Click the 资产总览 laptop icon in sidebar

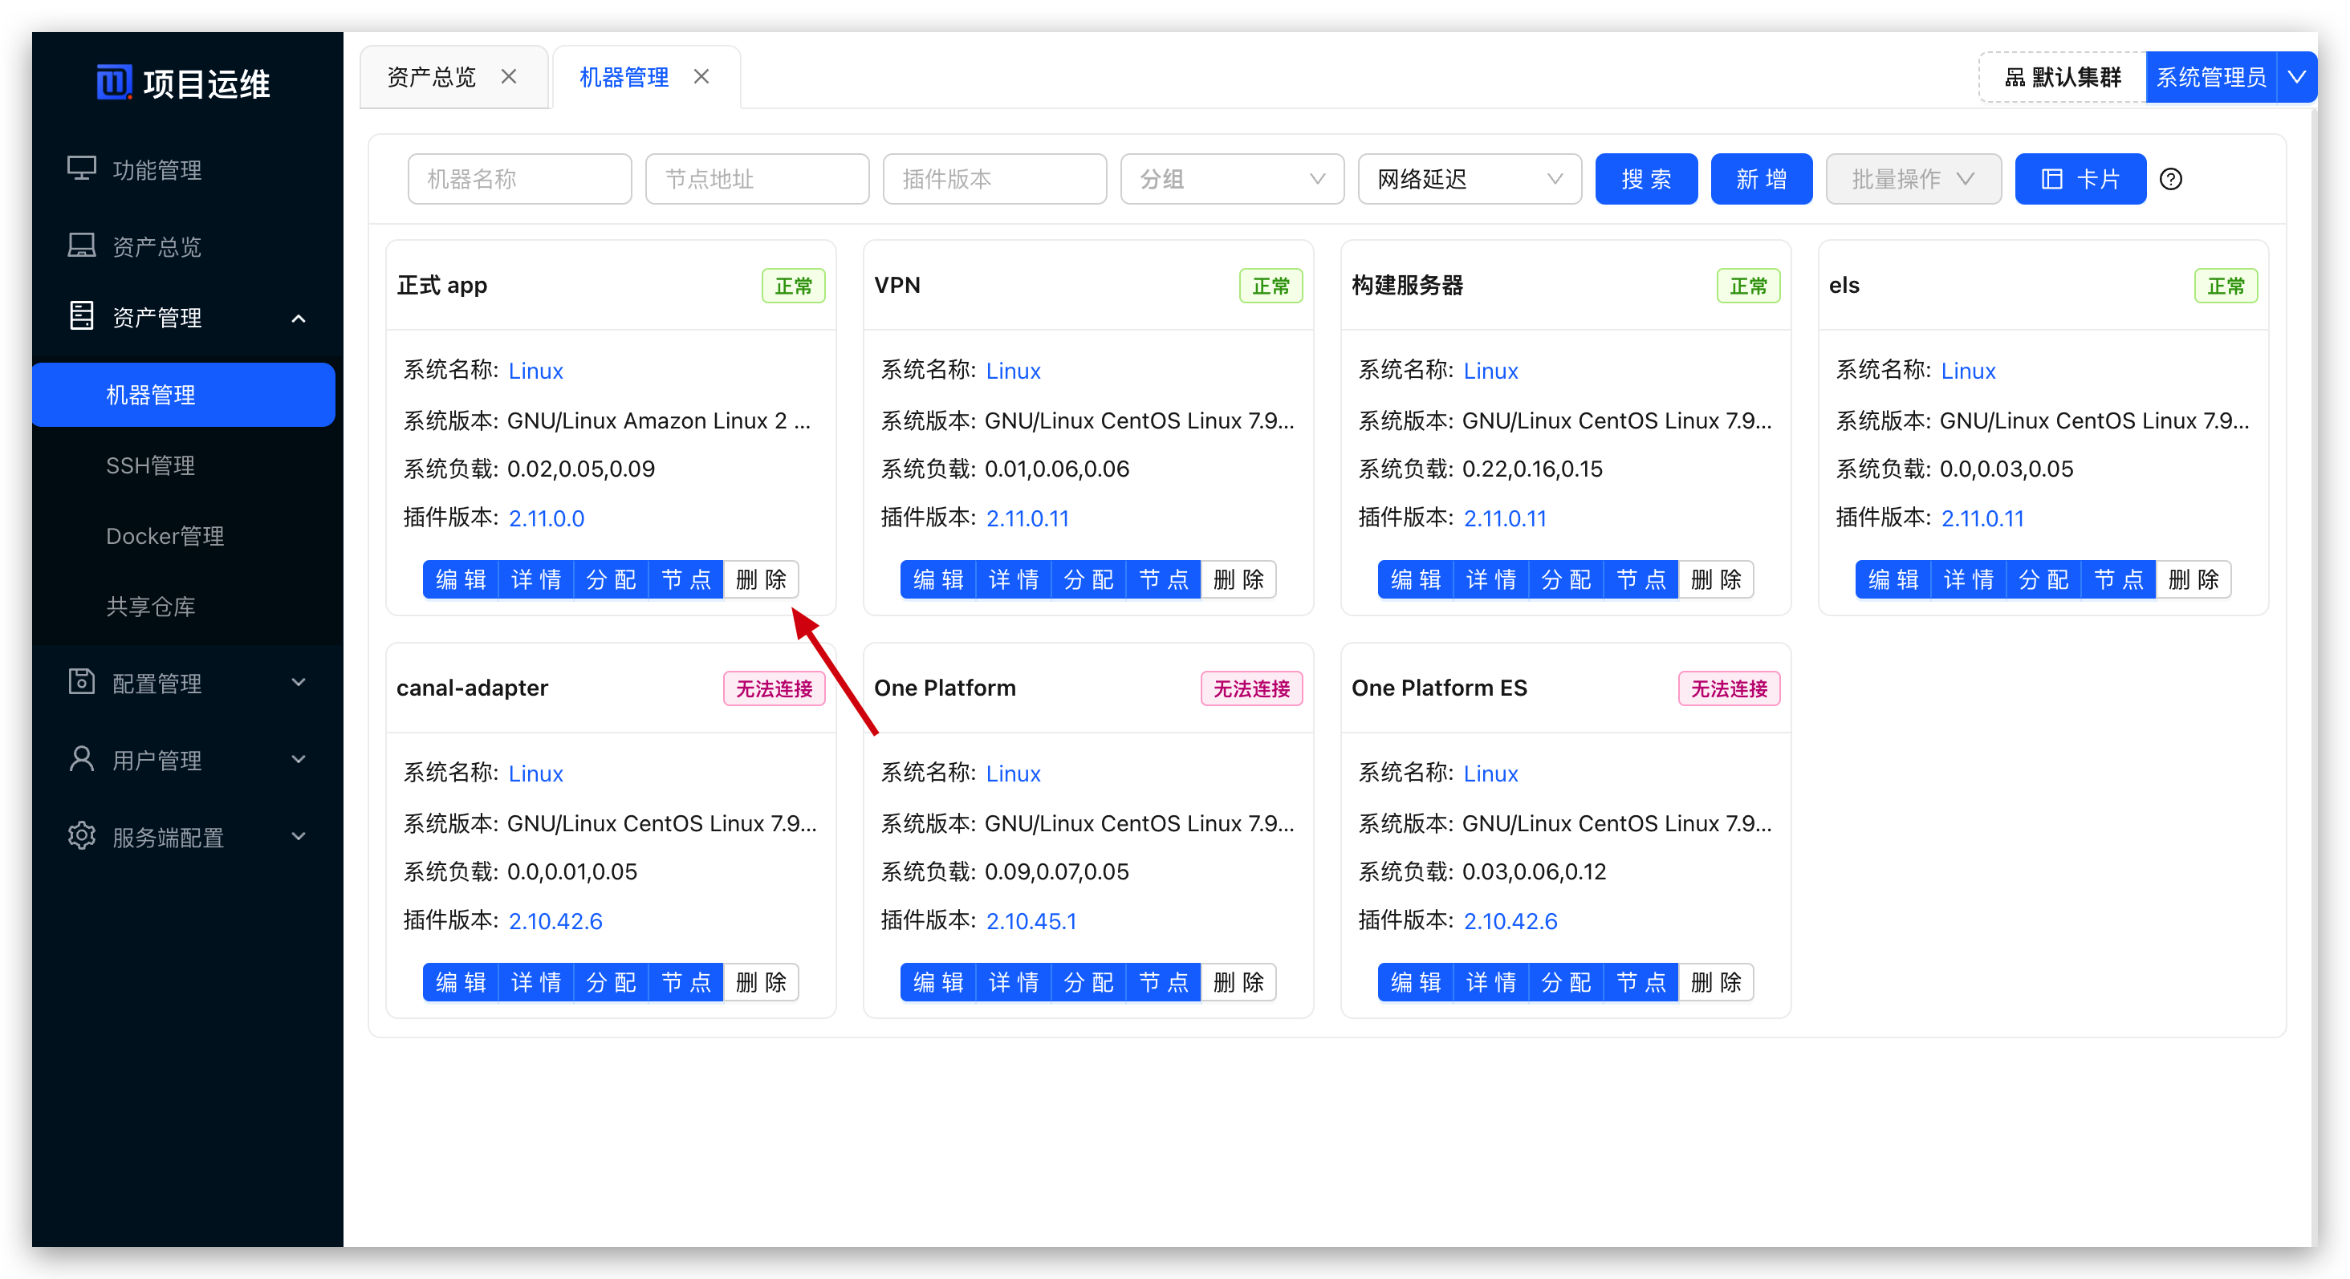coord(82,246)
